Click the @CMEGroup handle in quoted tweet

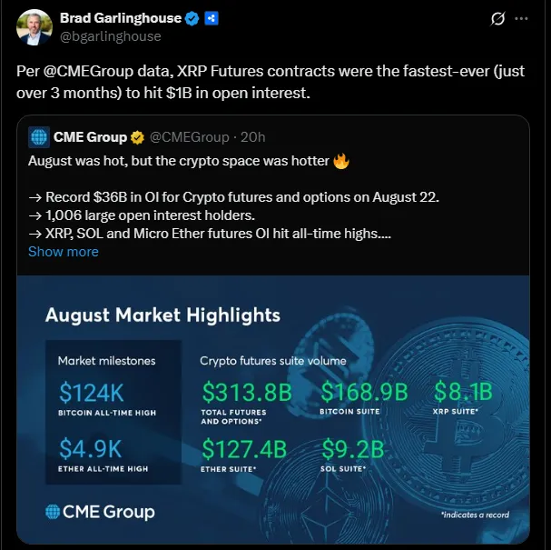[190, 137]
